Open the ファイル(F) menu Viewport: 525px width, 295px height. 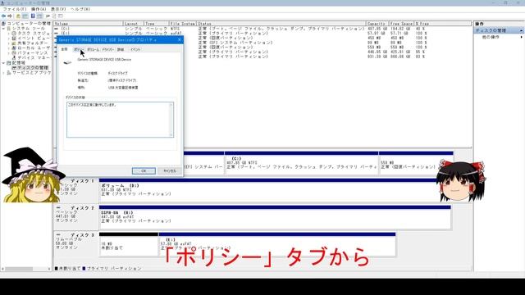coord(15,9)
